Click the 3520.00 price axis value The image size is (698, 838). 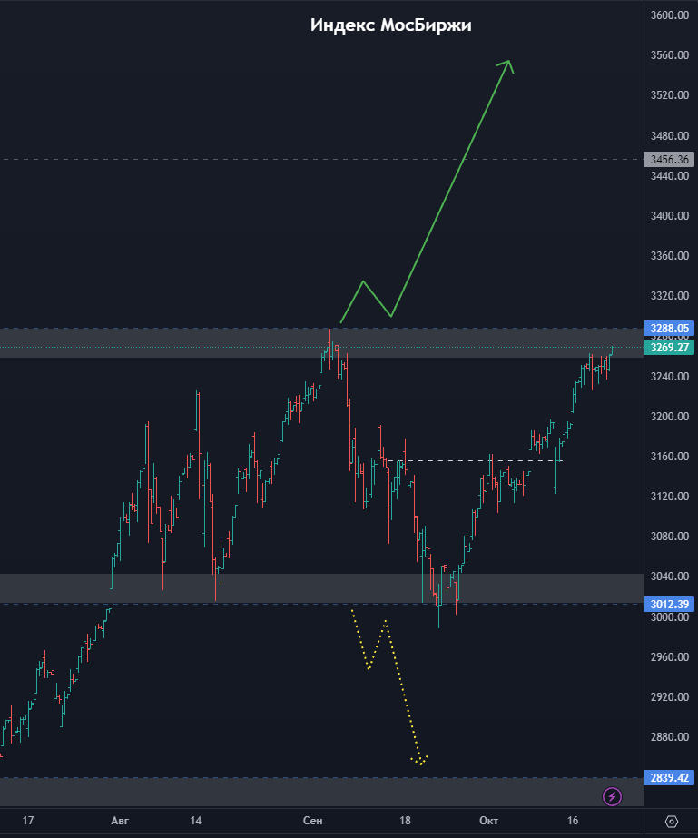669,95
